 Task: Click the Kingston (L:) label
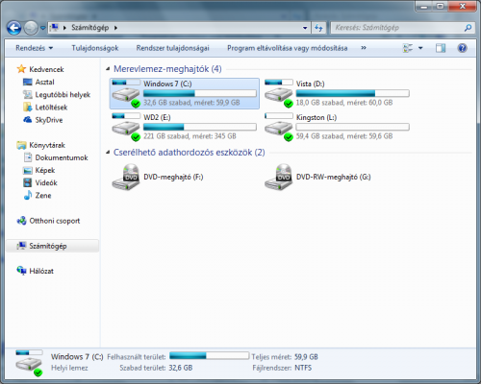316,117
